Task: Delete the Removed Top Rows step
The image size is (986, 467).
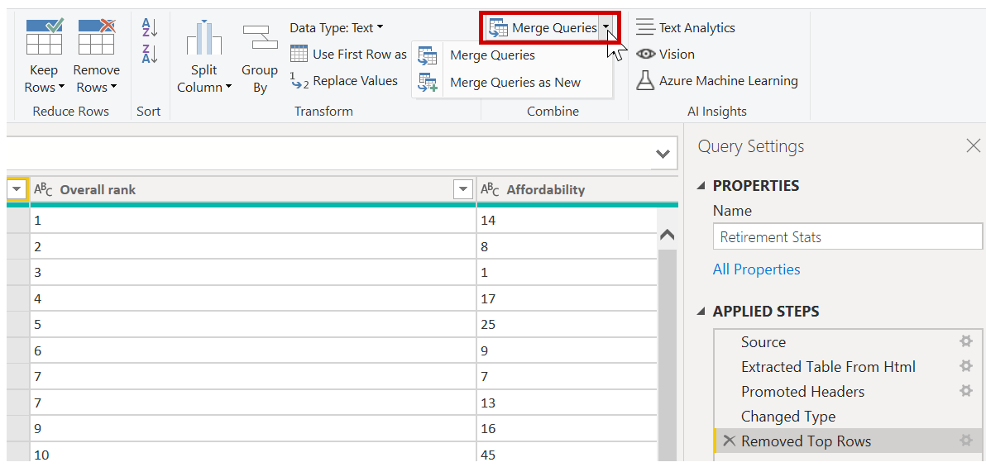Action: point(729,441)
